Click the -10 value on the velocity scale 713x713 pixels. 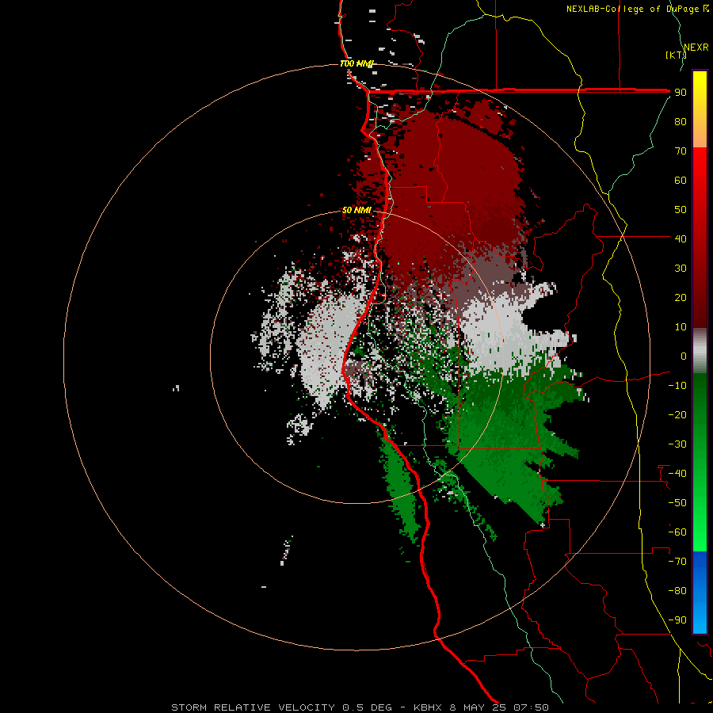pyautogui.click(x=677, y=386)
